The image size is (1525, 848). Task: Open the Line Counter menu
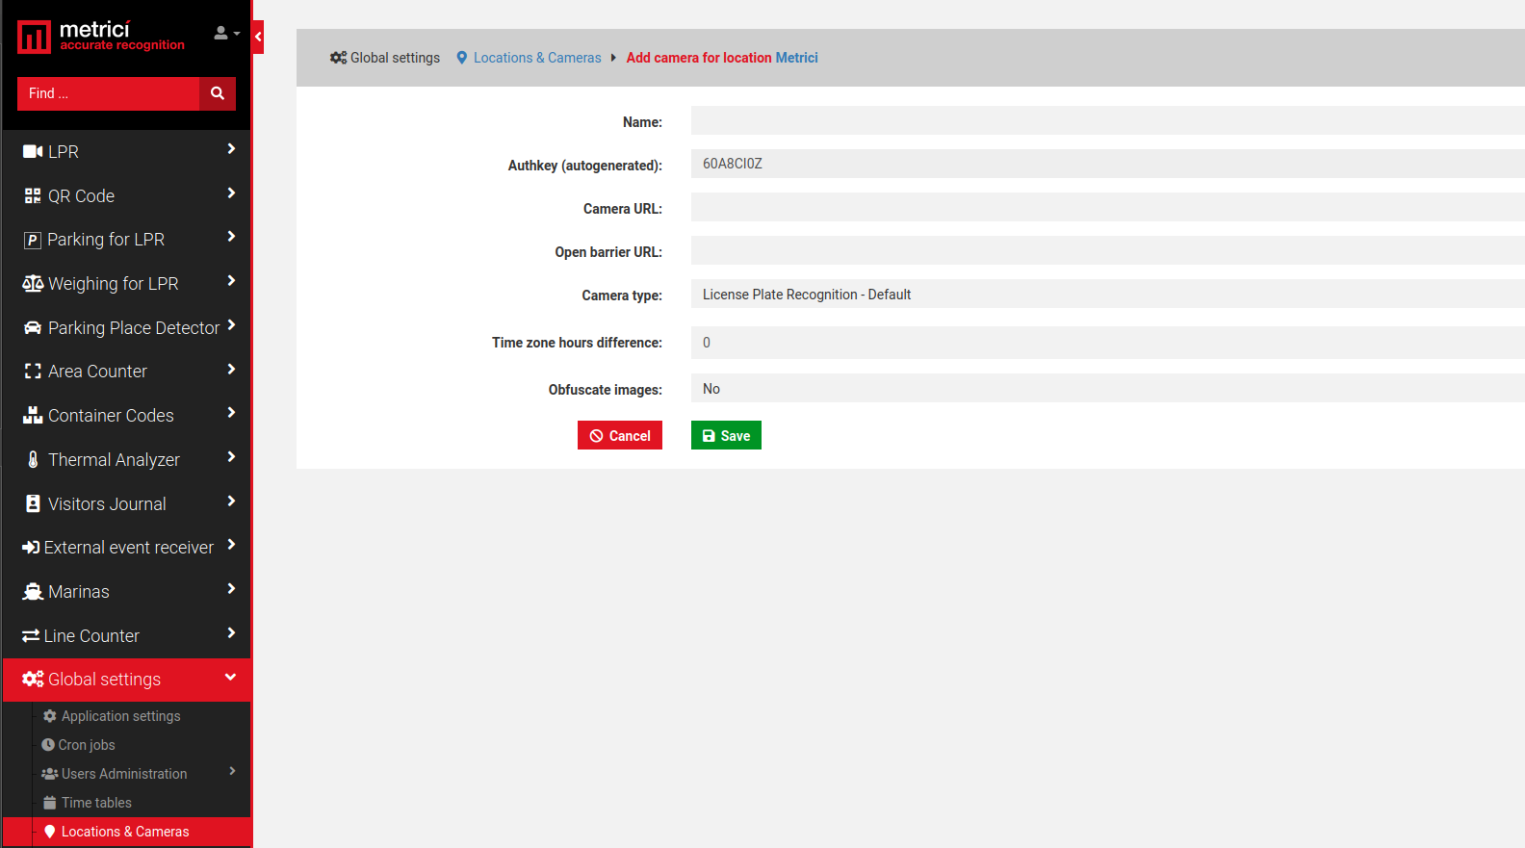pyautogui.click(x=126, y=636)
